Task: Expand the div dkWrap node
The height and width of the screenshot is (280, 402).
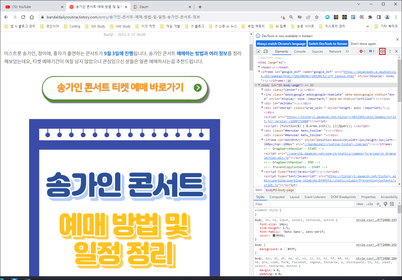Action: [x=262, y=108]
